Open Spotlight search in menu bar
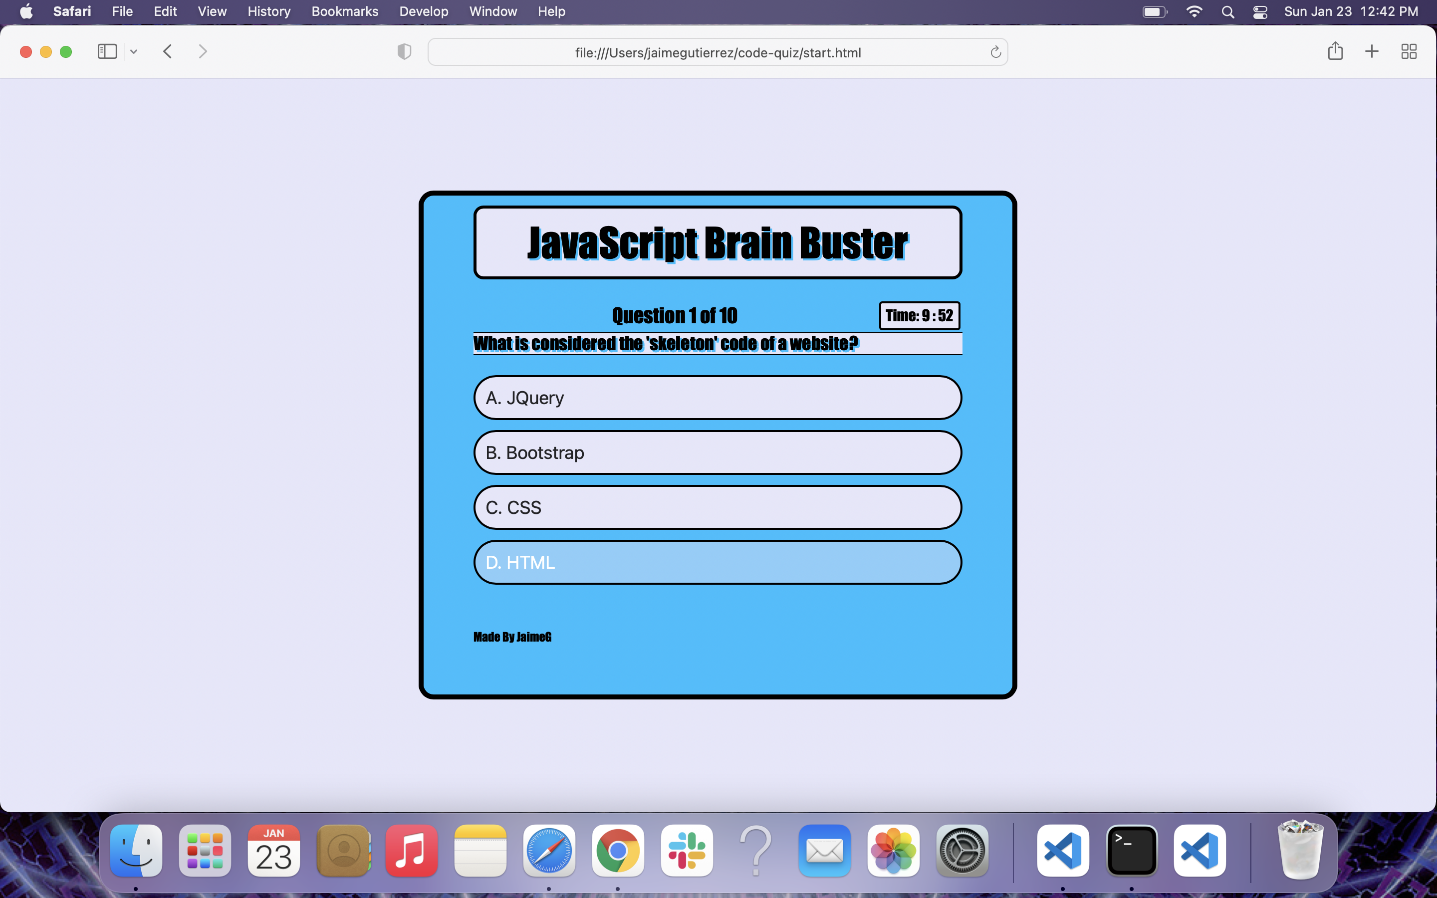Viewport: 1437px width, 898px height. [x=1228, y=12]
